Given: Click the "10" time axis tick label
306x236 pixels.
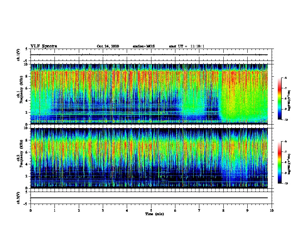Looking at the screenshot, I should click(272, 211).
